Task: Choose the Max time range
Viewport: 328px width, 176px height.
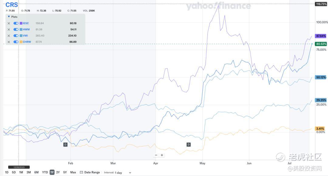Action: point(73,172)
